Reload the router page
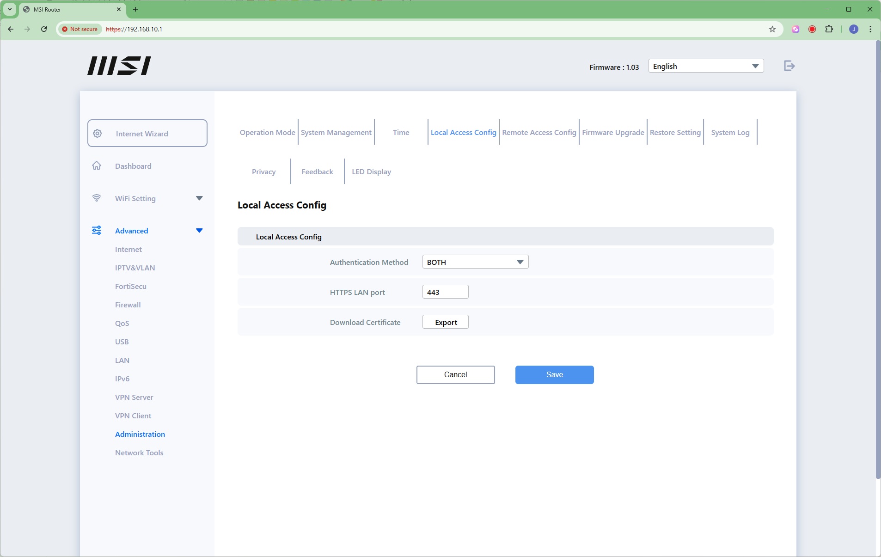 [x=44, y=29]
